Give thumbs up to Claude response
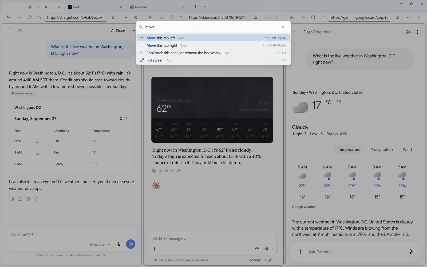427x267 pixels. click(166, 171)
